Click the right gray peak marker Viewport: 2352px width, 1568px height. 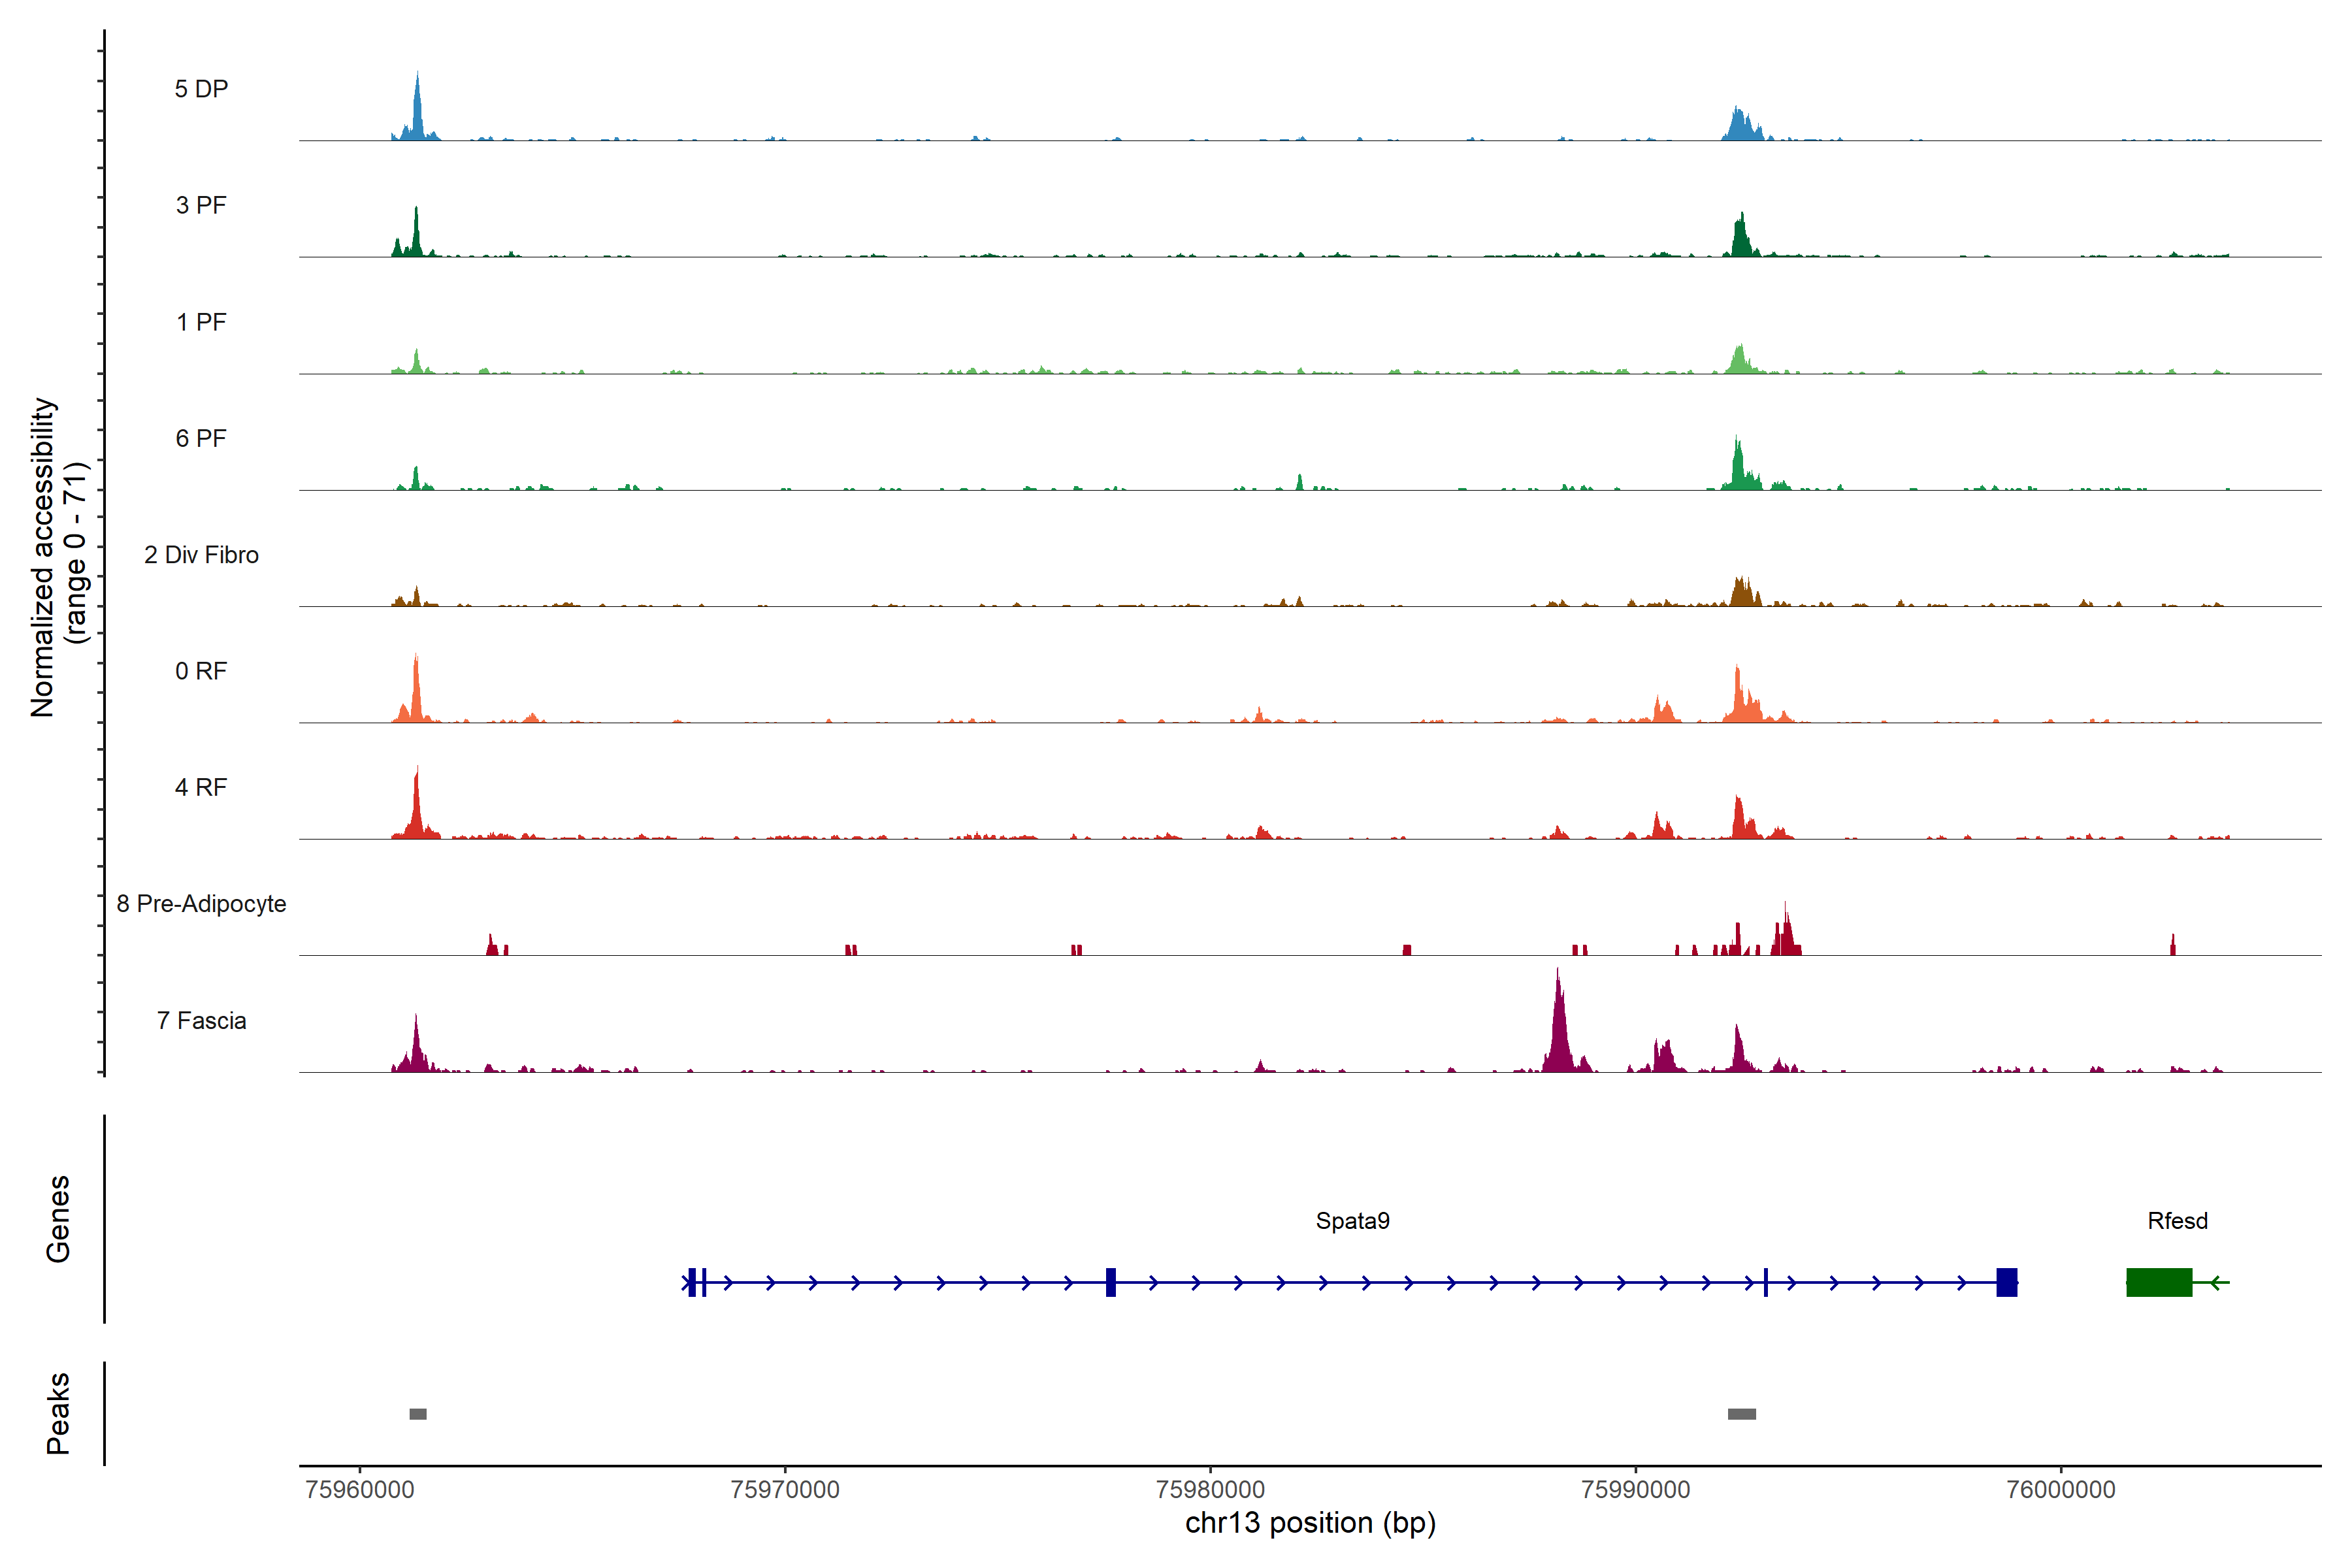point(1741,1414)
